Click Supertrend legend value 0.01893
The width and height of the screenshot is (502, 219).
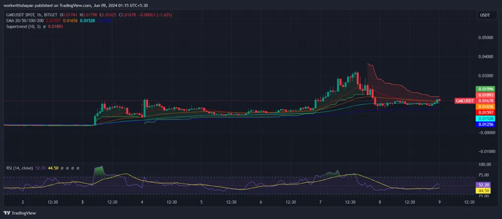click(x=55, y=27)
